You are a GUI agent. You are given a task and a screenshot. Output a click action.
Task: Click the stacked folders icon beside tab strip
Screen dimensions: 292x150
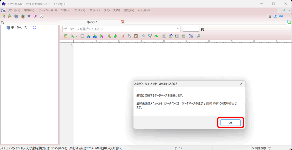(289, 22)
